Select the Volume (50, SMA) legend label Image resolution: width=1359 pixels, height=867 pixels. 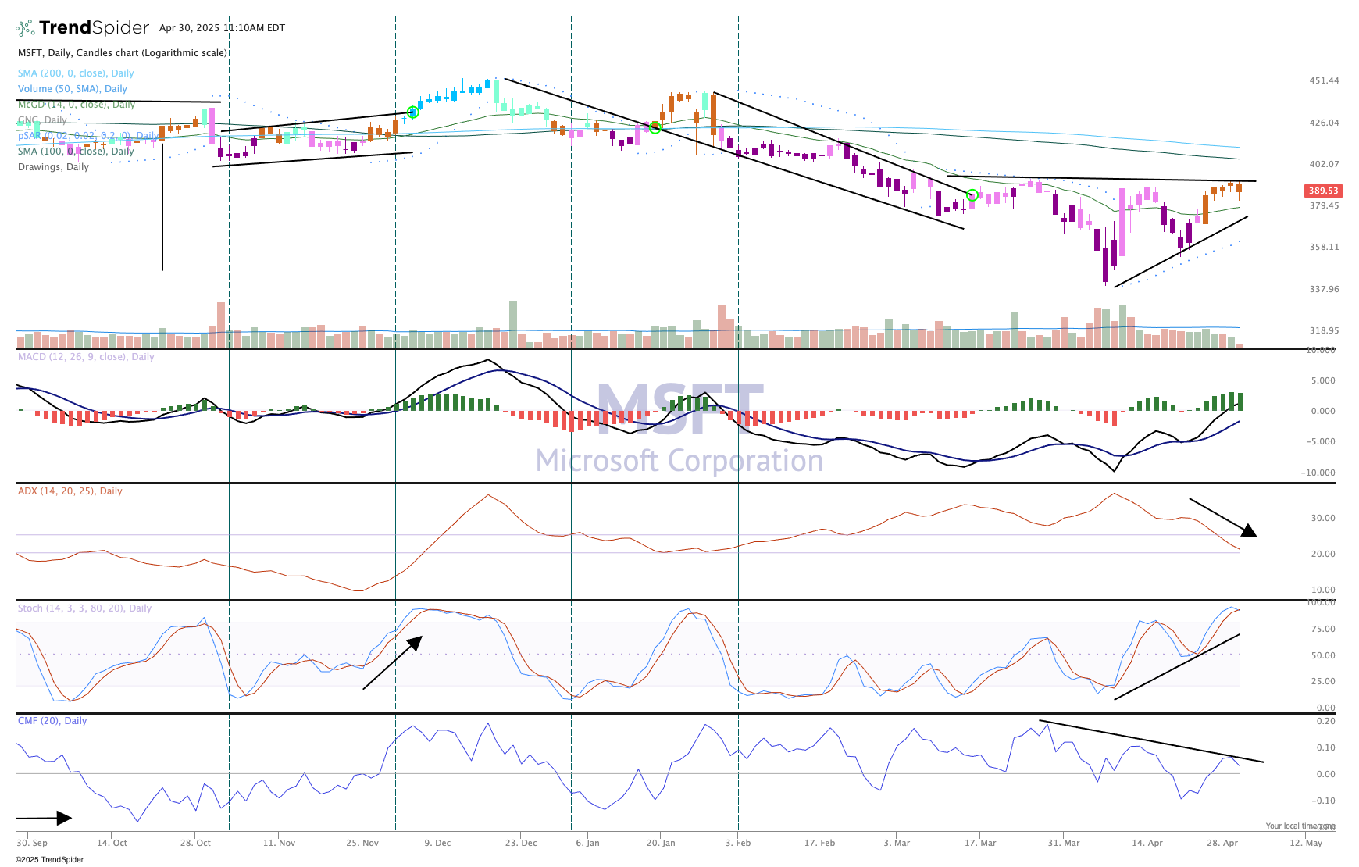coord(73,89)
